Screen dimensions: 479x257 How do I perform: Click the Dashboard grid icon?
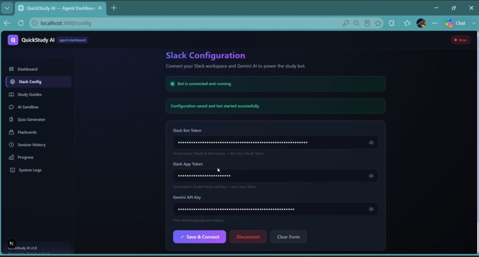click(x=11, y=69)
